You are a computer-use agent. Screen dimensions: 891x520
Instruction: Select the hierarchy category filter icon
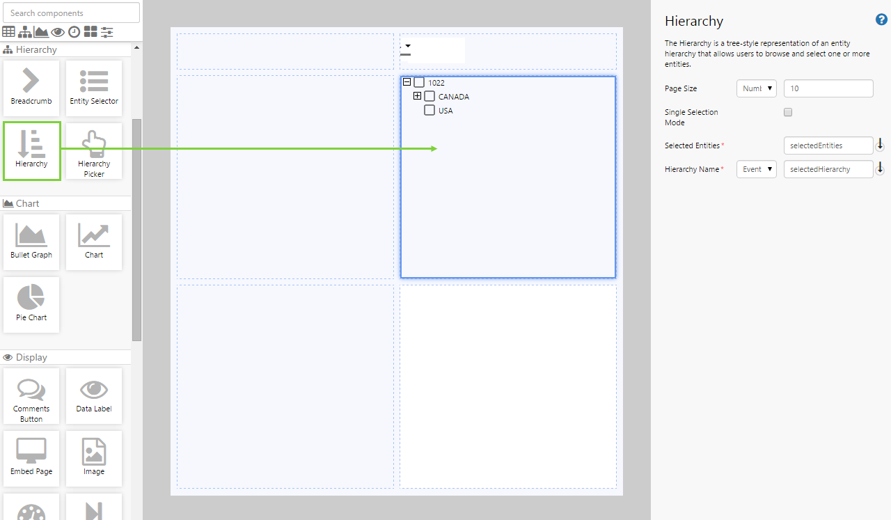tap(25, 32)
